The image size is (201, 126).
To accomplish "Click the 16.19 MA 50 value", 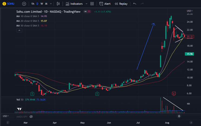I will coord(44,26).
